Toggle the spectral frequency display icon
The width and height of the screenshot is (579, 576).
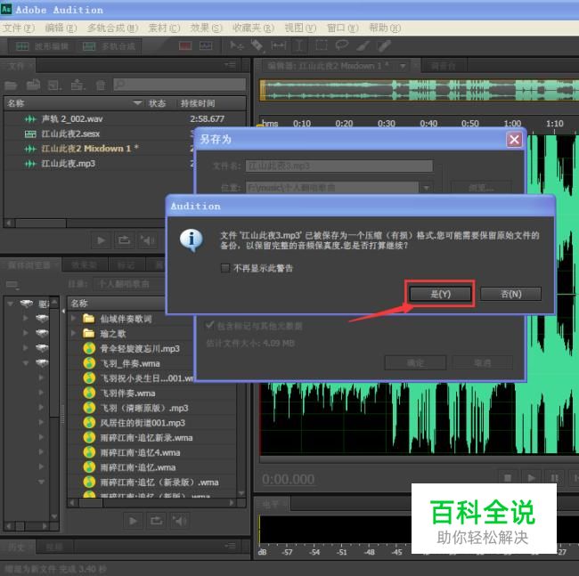185,45
